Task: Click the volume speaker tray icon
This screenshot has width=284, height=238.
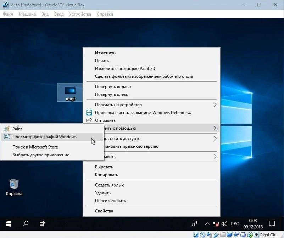Action: click(x=224, y=224)
